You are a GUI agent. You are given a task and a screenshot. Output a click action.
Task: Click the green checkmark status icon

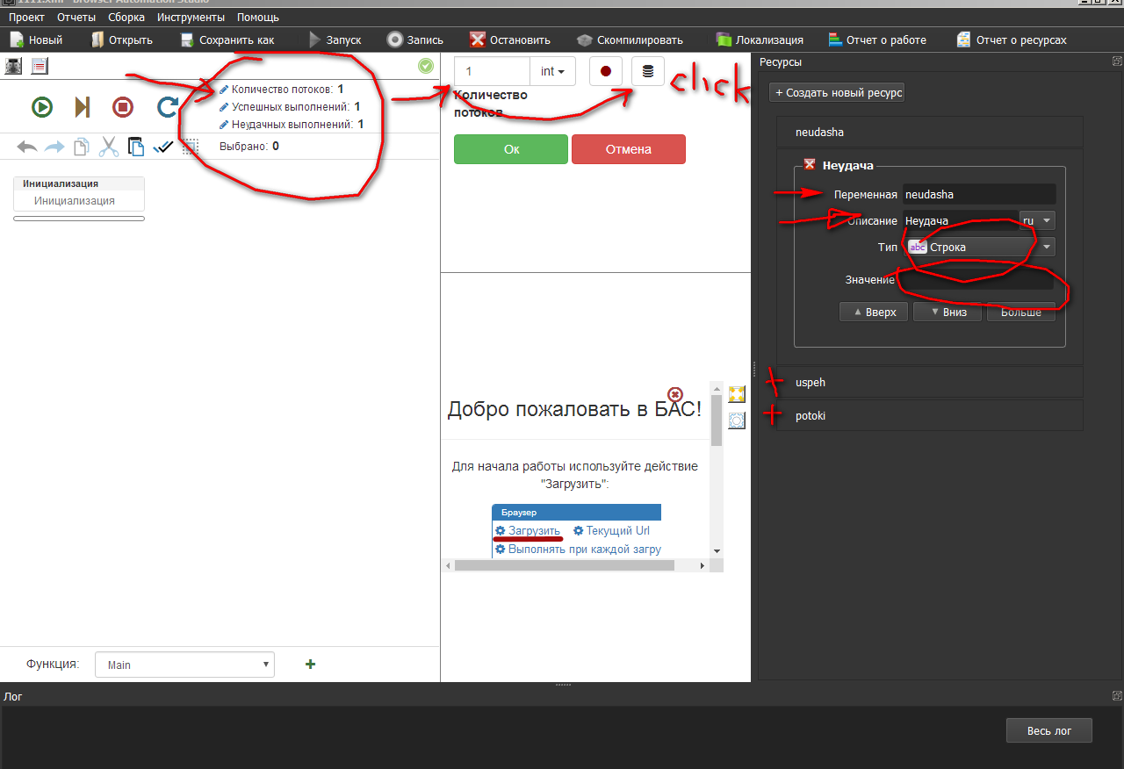[426, 66]
